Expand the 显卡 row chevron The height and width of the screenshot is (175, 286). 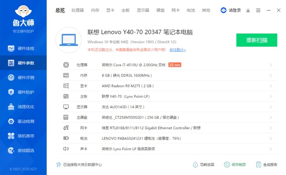[x=271, y=86]
